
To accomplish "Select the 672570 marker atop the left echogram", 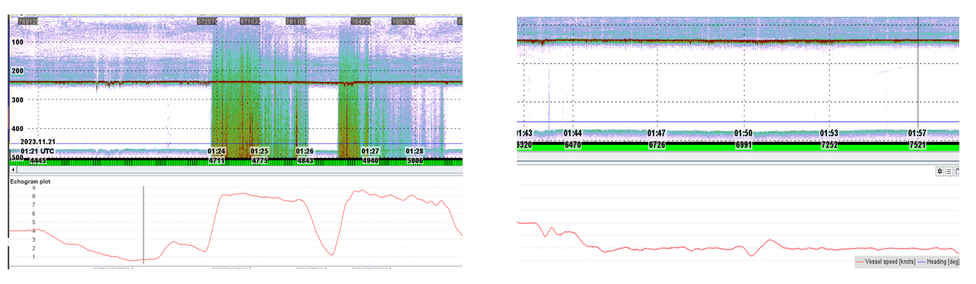I will pyautogui.click(x=208, y=22).
